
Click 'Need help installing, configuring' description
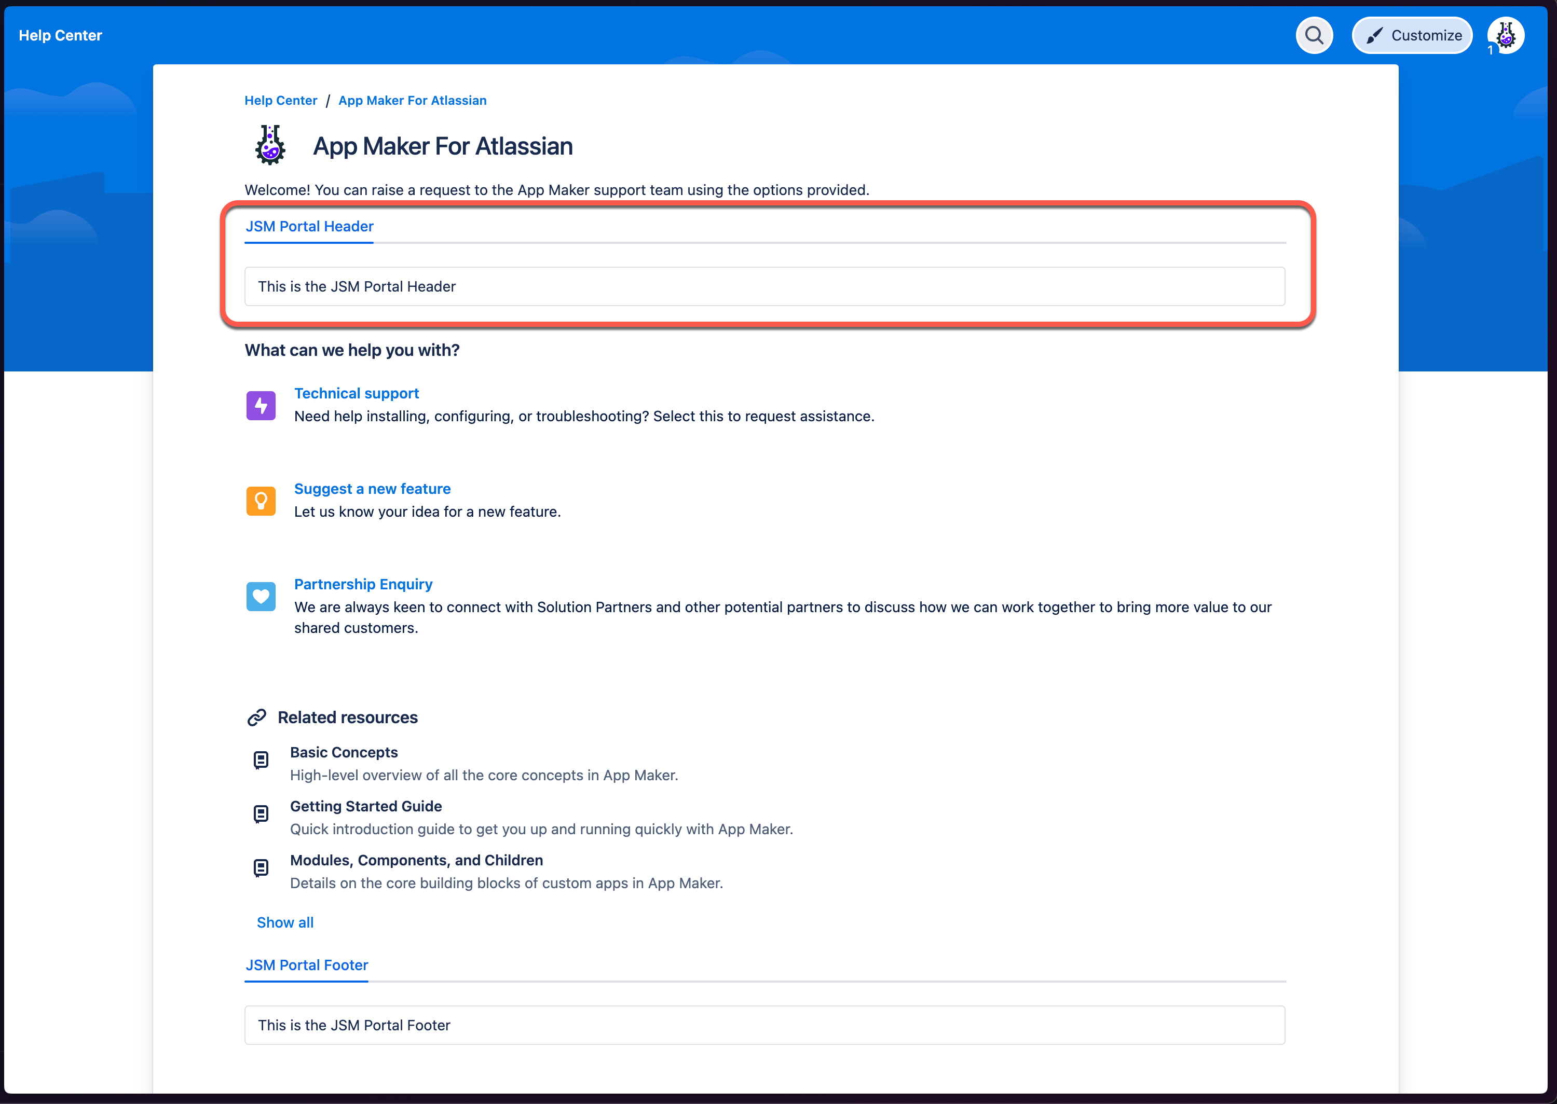pos(585,416)
